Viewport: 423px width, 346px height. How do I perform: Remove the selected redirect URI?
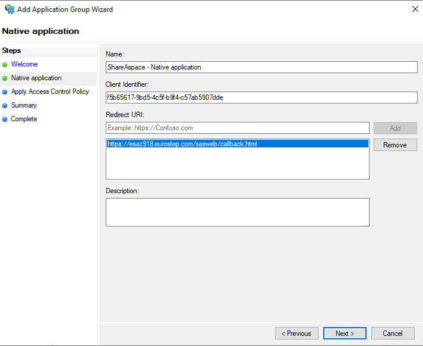click(x=395, y=145)
